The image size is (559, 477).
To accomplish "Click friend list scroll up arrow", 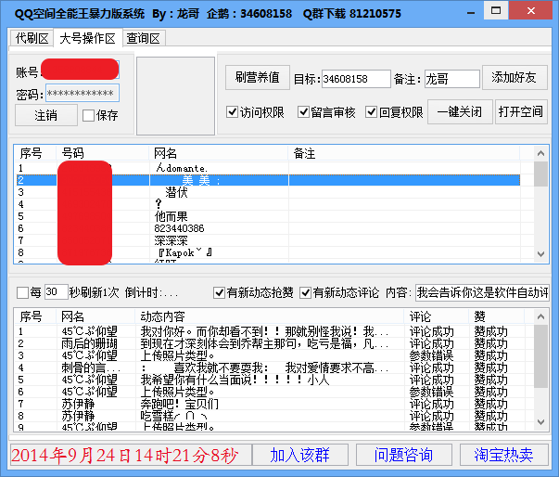I will 540,153.
